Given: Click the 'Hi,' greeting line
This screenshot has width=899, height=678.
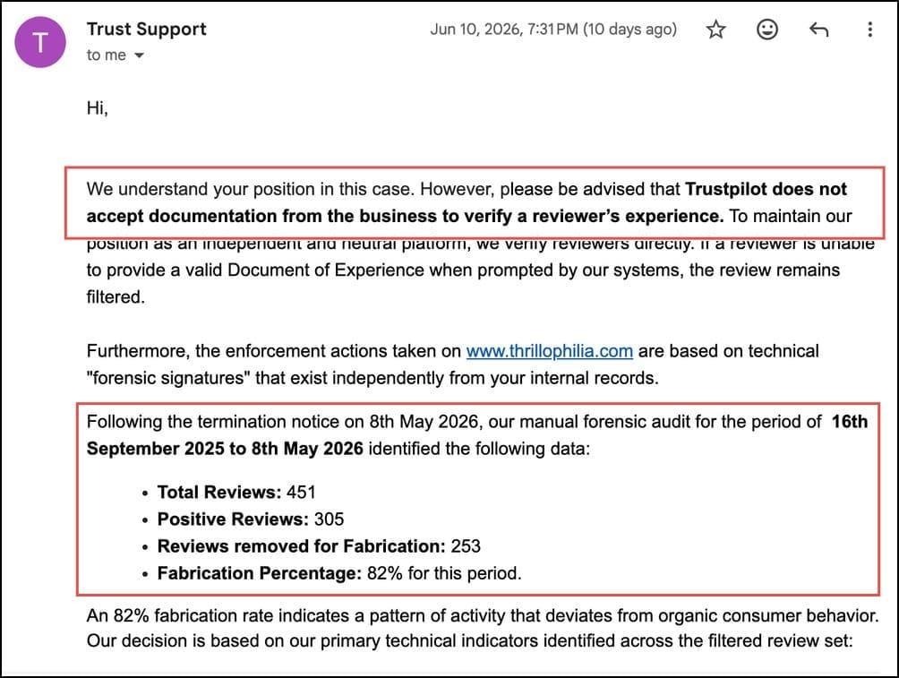Looking at the screenshot, I should click(98, 107).
